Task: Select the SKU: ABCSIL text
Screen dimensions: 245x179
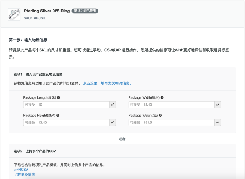Action: click(35, 18)
